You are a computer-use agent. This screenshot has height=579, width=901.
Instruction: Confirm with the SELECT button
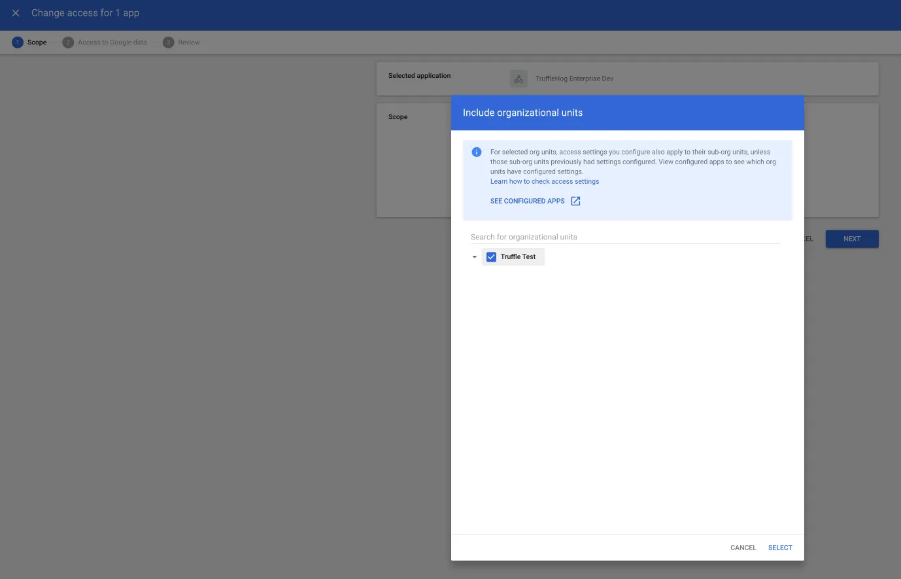780,548
